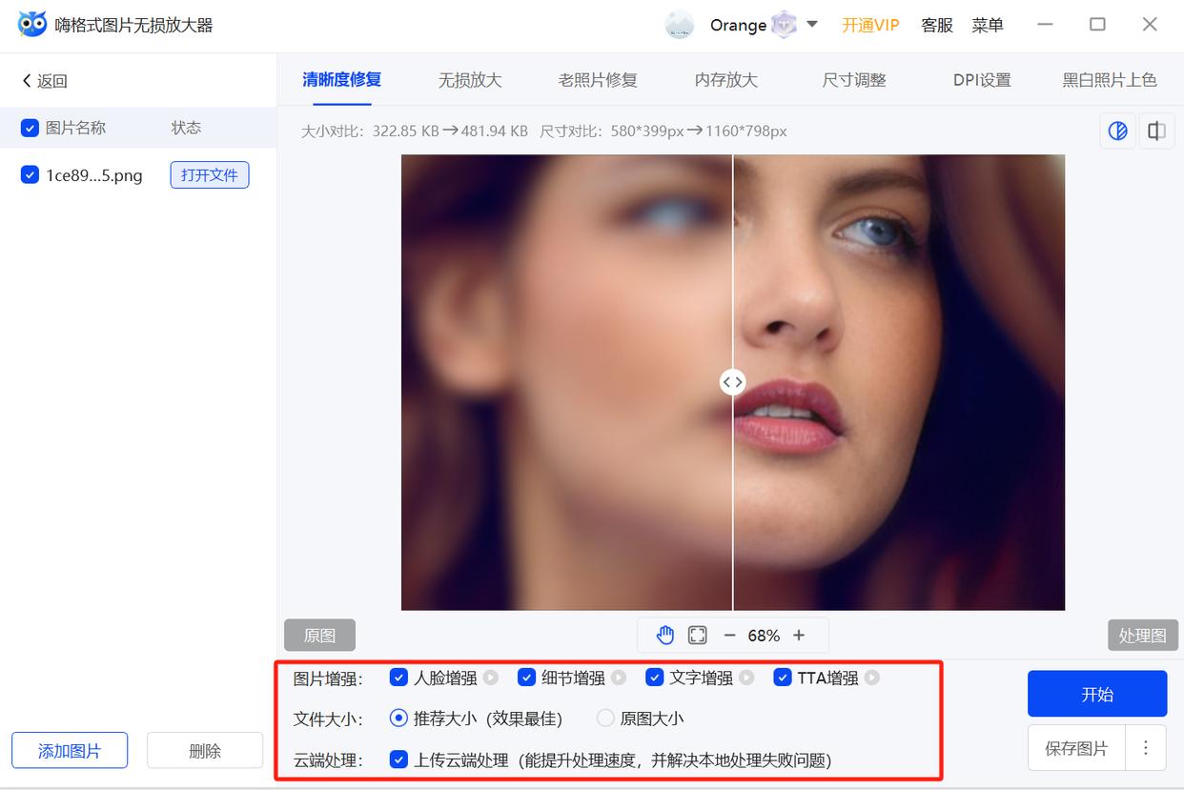
Task: Switch to 无损放大 tab
Action: [x=469, y=80]
